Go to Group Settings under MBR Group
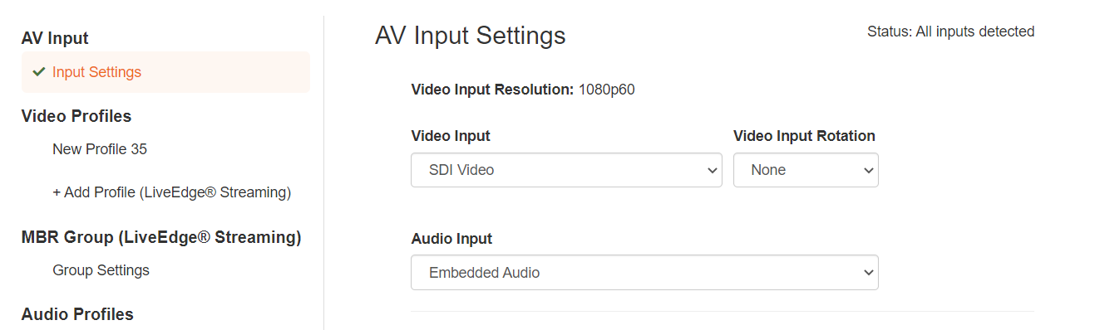Image resolution: width=1095 pixels, height=330 pixels. click(x=101, y=270)
